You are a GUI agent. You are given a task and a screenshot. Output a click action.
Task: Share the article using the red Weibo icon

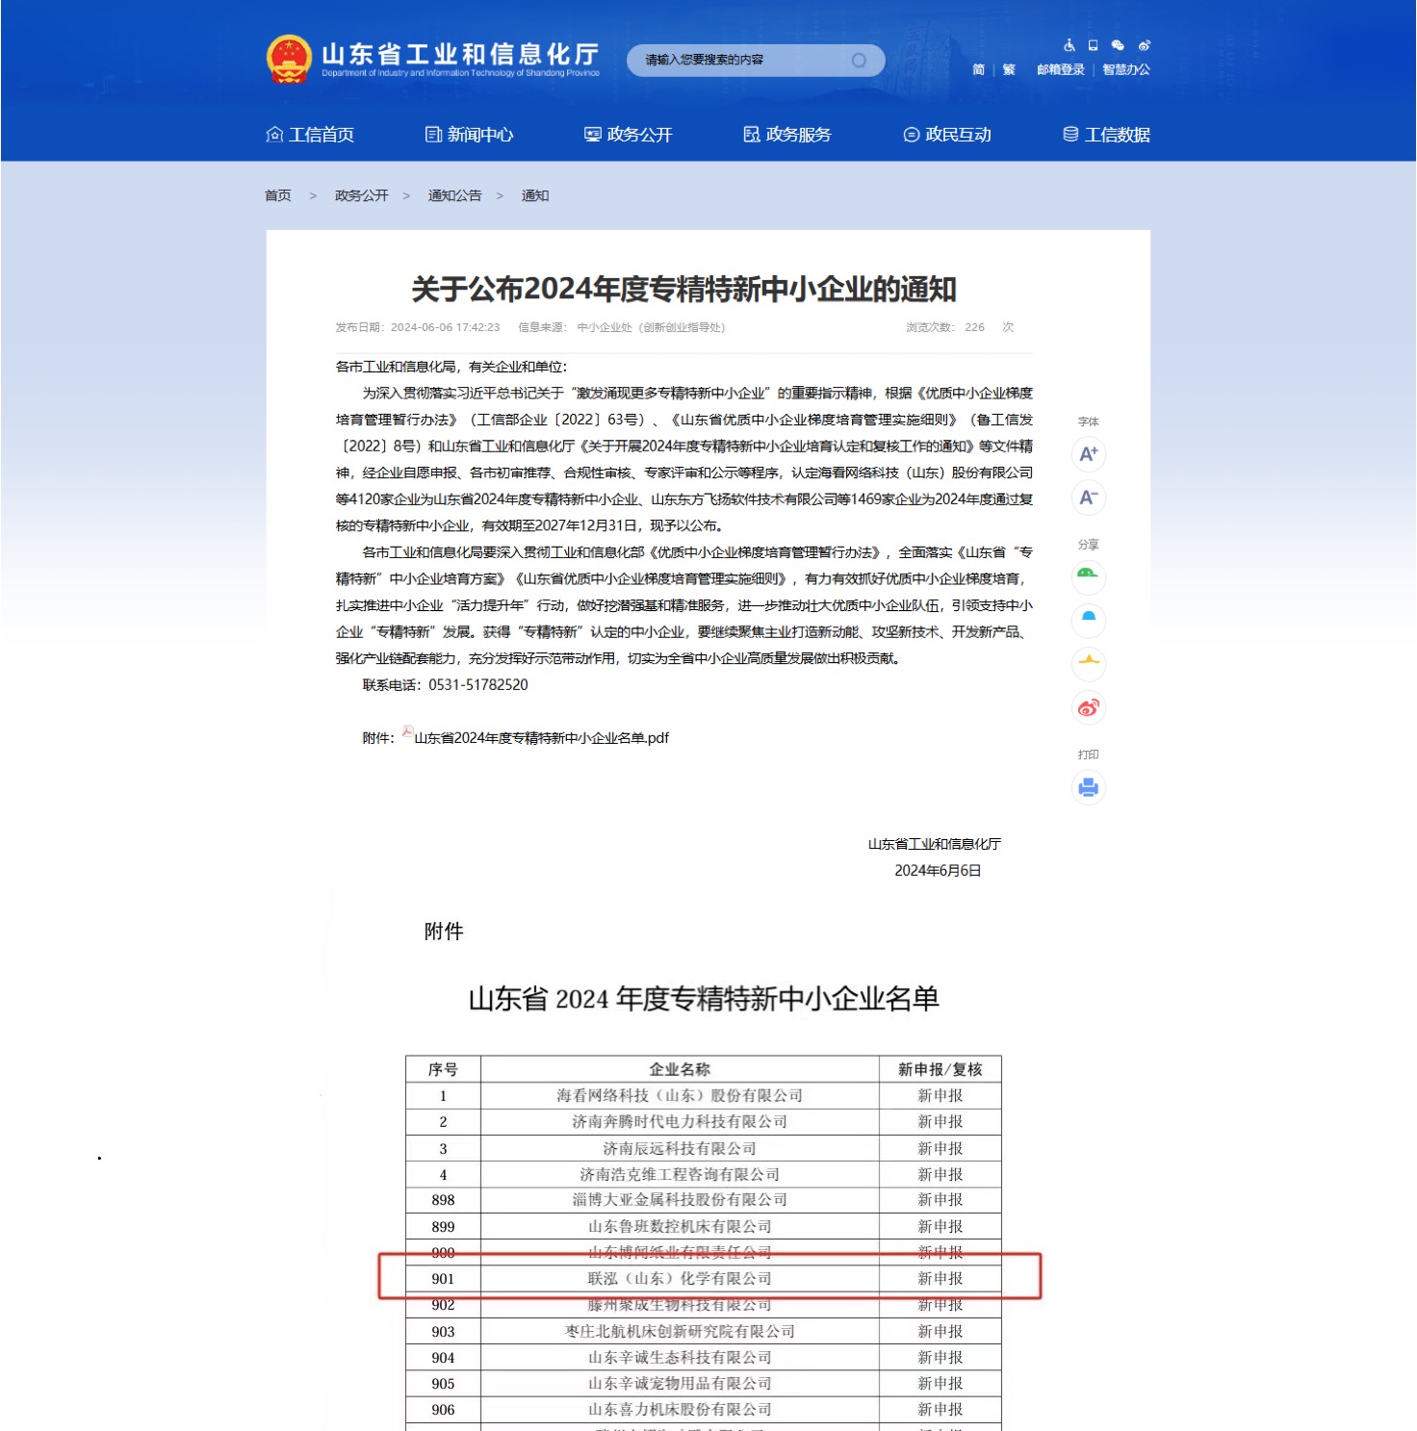click(1088, 708)
